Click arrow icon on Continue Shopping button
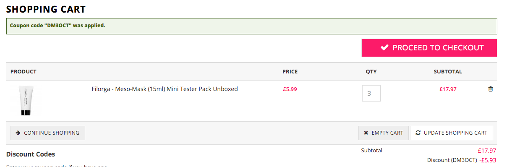The height and width of the screenshot is (167, 512). point(18,133)
